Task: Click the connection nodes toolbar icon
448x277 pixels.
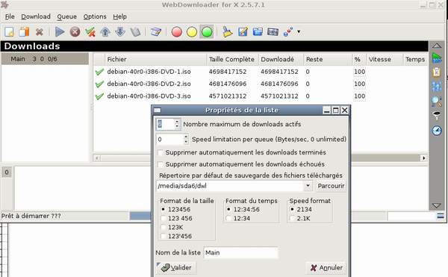Action: tap(288, 31)
